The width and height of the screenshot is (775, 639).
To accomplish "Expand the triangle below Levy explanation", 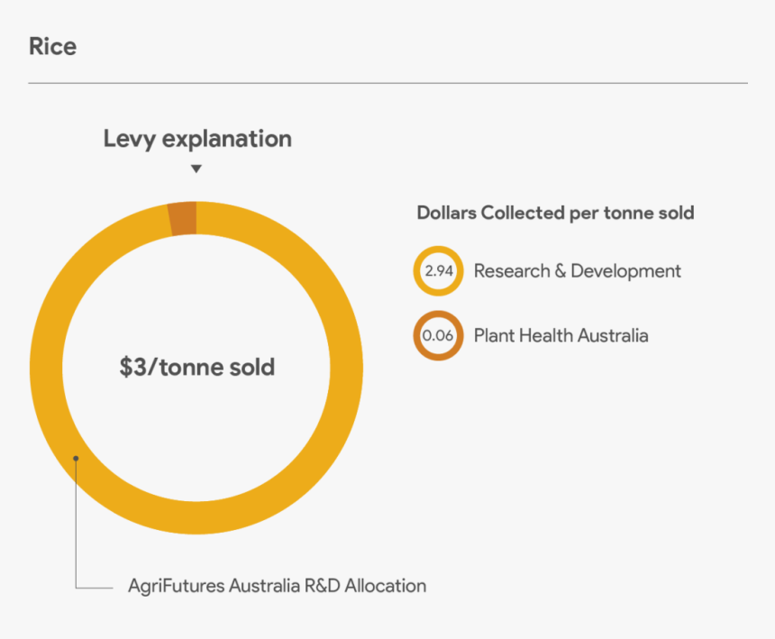I will point(196,169).
